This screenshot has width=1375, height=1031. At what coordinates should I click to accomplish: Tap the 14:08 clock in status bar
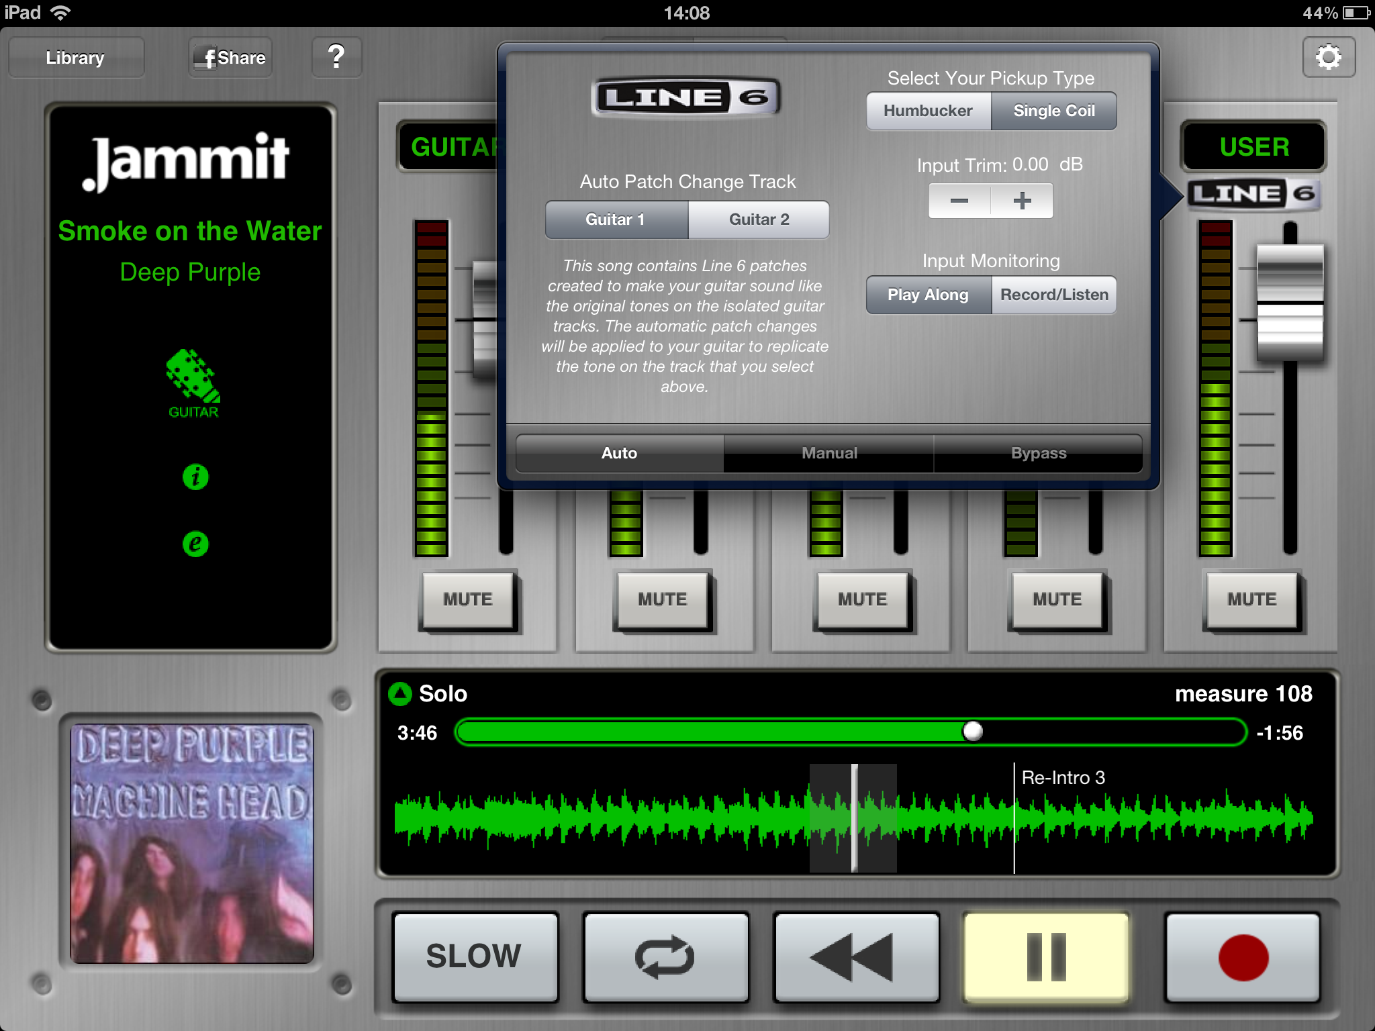click(x=686, y=13)
